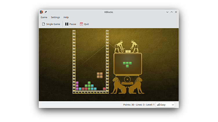Open the Easy difficulty dropdown

[x=165, y=105]
